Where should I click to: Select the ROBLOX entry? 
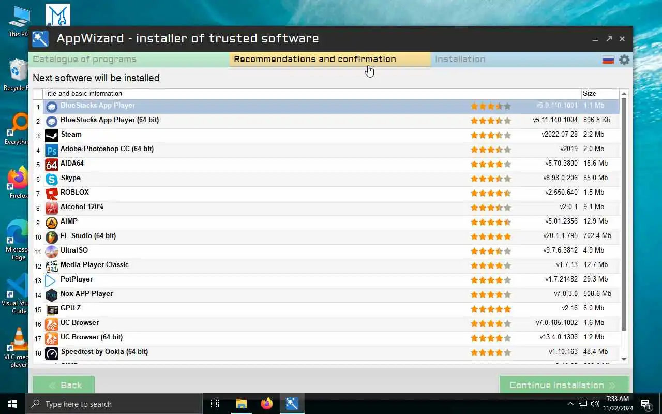(74, 193)
